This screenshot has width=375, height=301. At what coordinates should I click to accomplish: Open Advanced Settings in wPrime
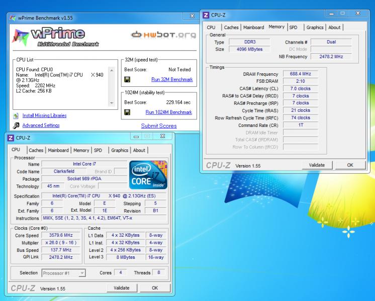41,125
